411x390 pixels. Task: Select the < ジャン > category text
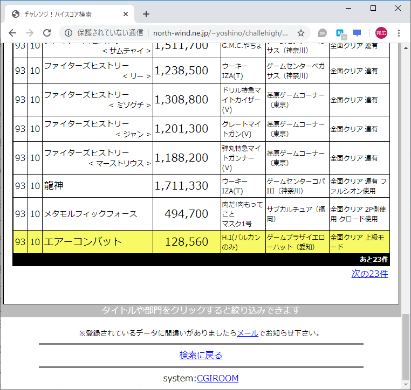coord(133,134)
